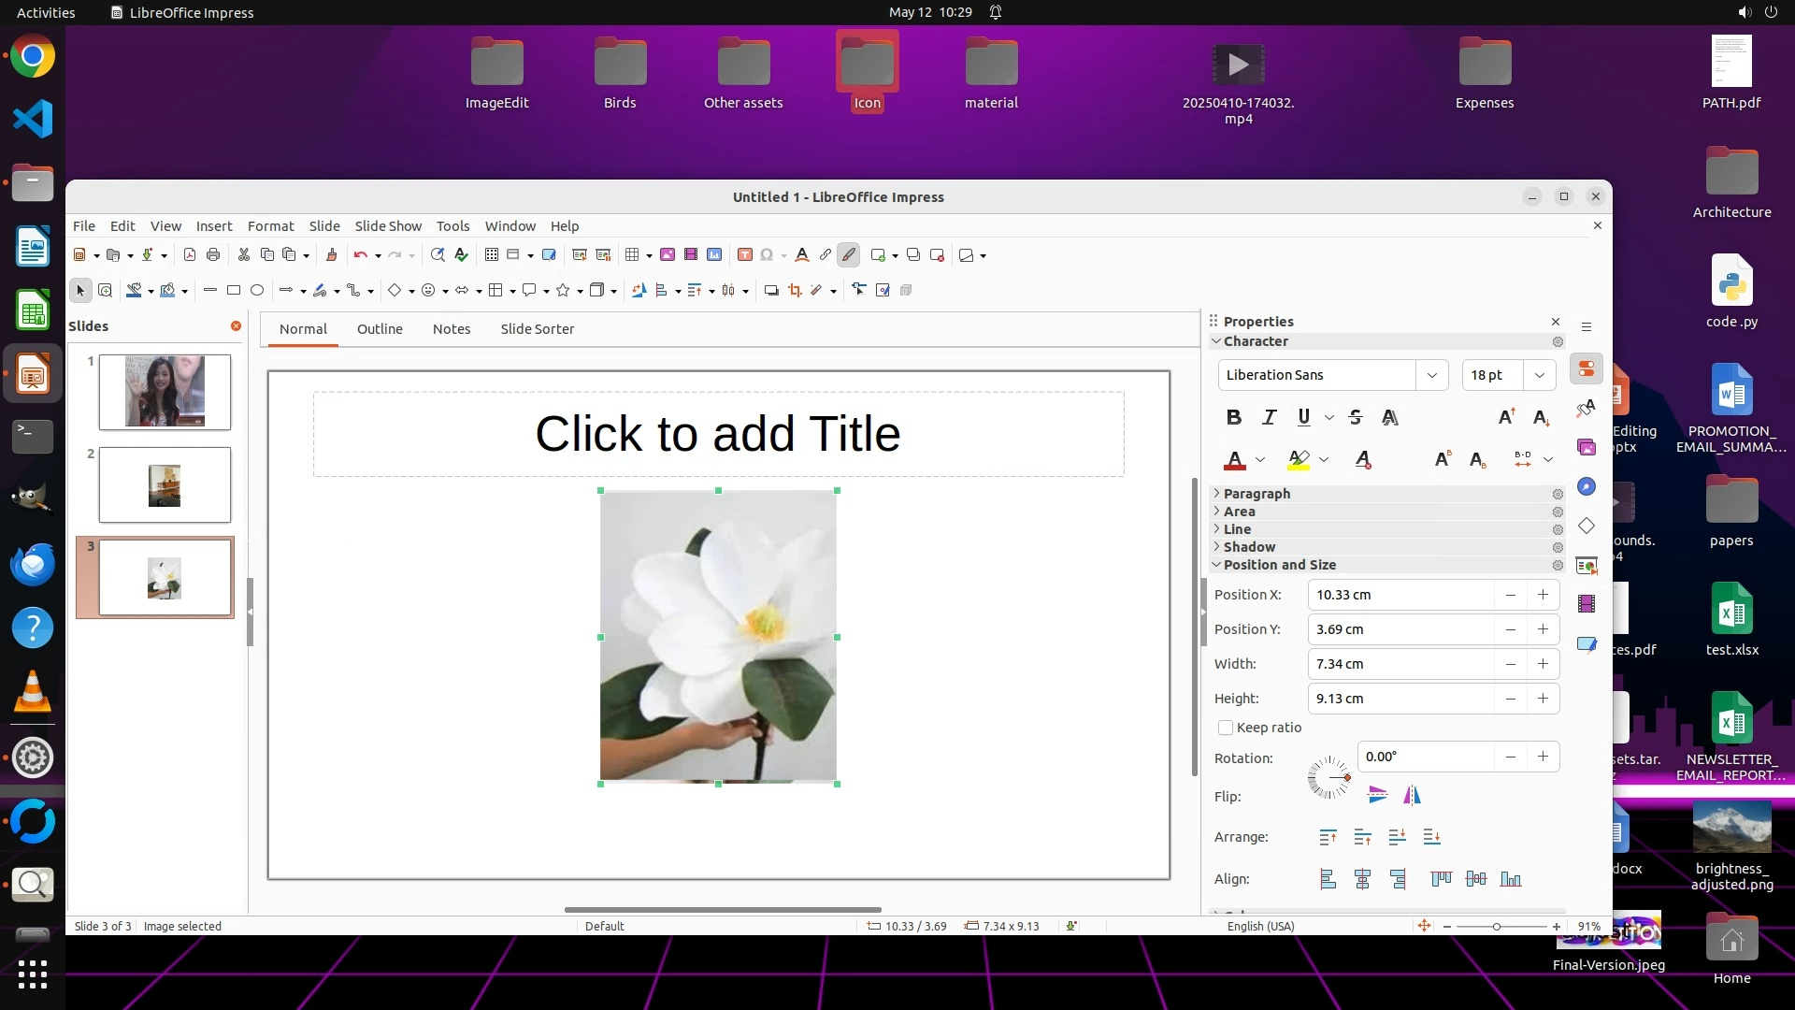Click the Export as PDF icon
The height and width of the screenshot is (1010, 1795).
(190, 255)
